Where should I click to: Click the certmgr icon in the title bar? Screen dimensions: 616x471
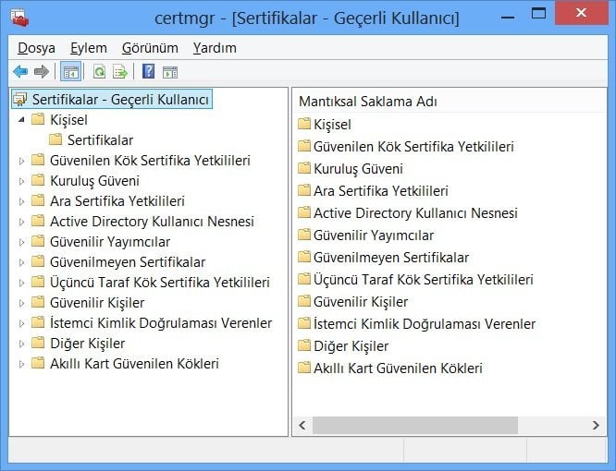[18, 18]
